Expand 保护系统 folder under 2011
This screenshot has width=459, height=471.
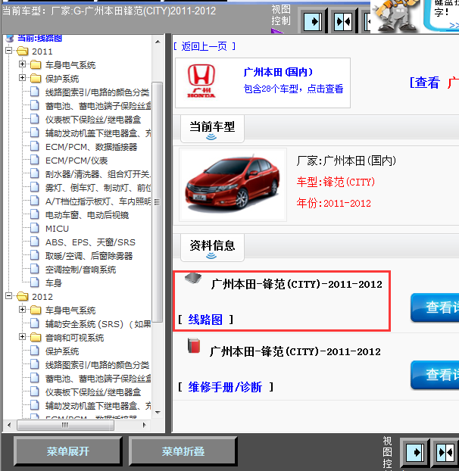[x=22, y=78]
